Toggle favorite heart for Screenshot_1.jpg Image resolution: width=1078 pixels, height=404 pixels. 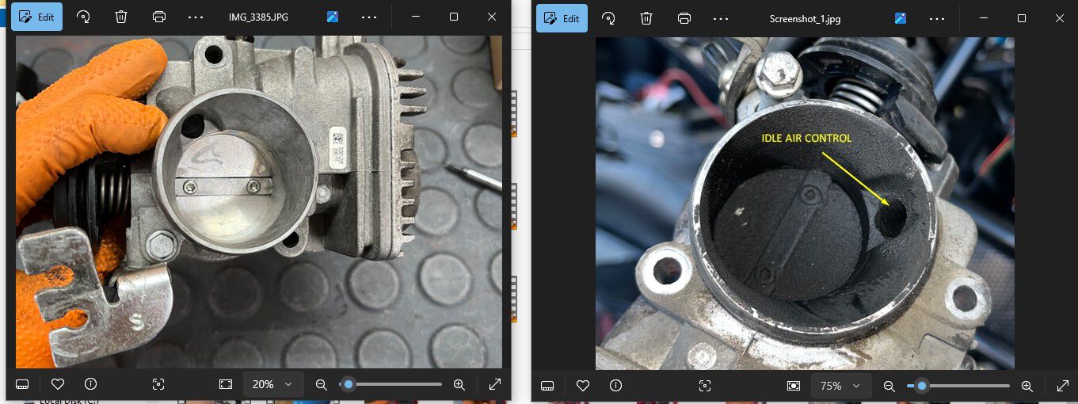(x=583, y=386)
